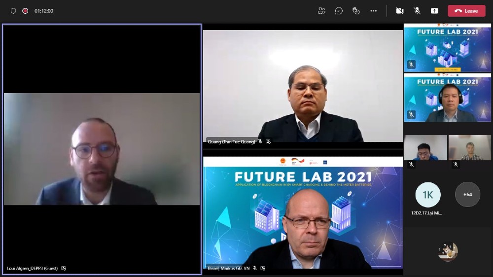The width and height of the screenshot is (493, 277).
Task: Click the muted mic icon by Quang's name
Action: click(x=260, y=141)
